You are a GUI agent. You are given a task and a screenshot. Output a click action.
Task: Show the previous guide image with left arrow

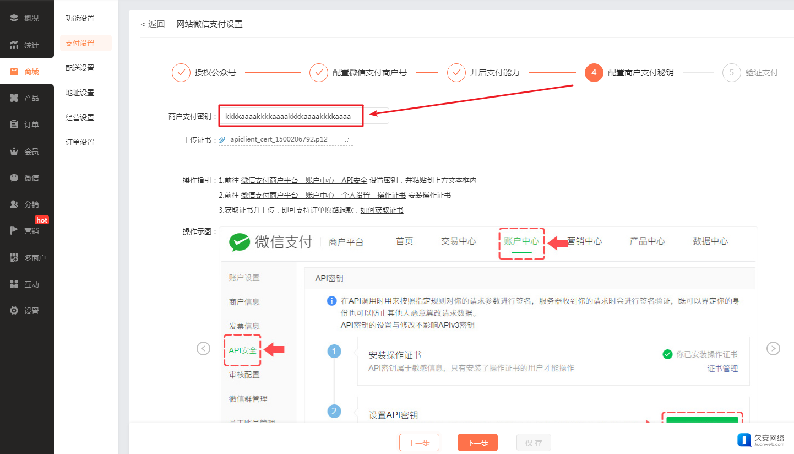pos(204,348)
